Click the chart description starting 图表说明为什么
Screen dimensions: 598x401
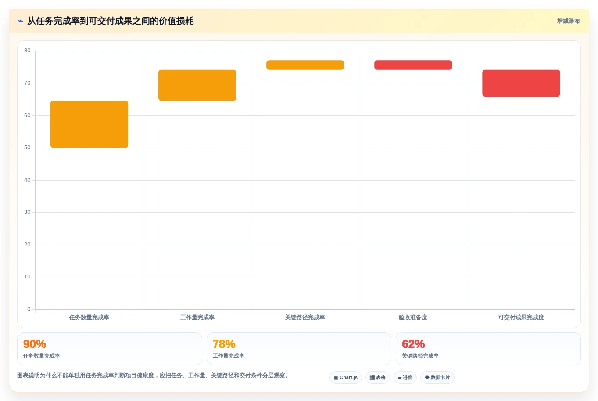(x=154, y=376)
